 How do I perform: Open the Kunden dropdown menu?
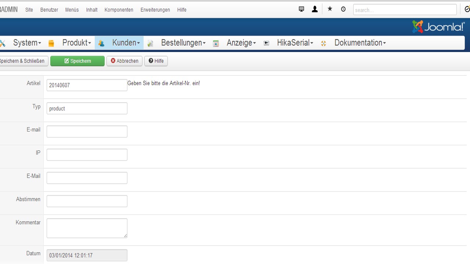point(126,43)
